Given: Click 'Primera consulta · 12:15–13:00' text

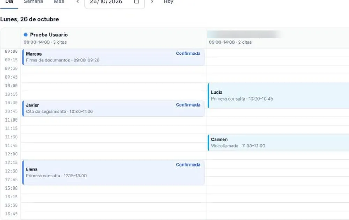Looking at the screenshot, I should [56, 175].
